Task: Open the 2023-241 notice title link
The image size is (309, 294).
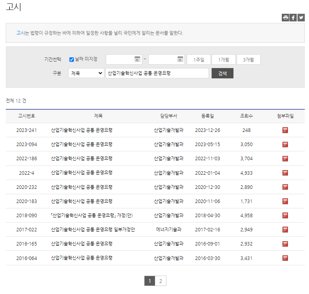Action: tap(82, 130)
